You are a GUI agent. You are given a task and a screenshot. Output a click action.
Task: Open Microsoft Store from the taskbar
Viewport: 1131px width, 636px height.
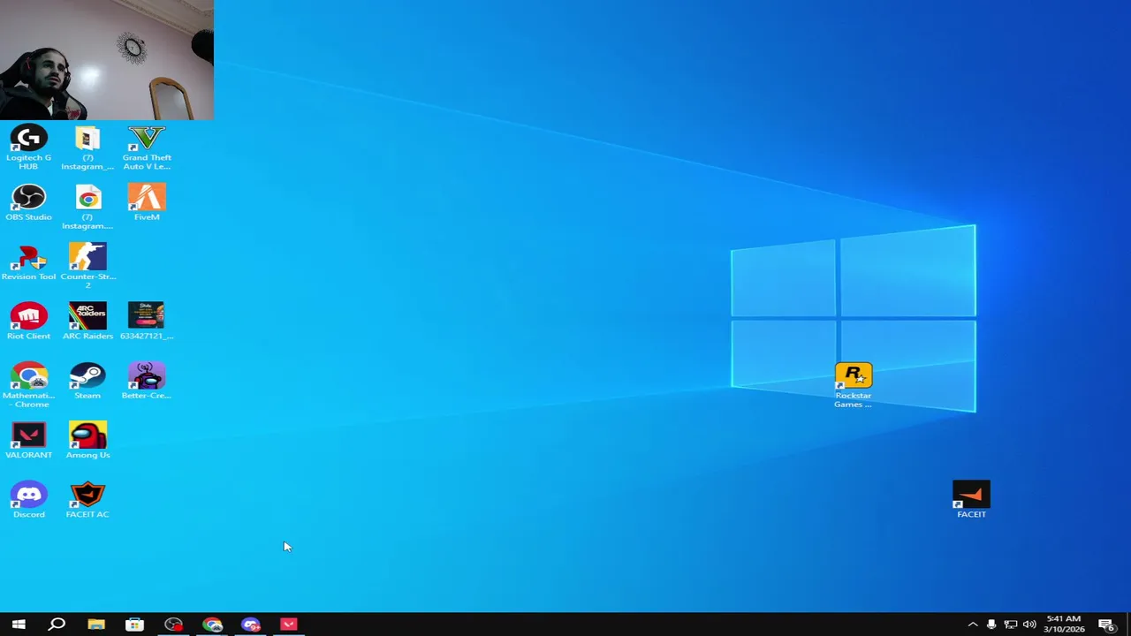pos(134,625)
